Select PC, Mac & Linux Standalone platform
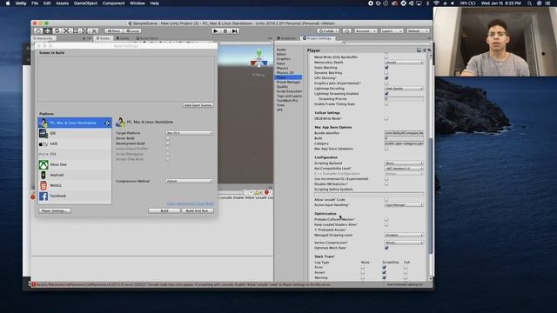 click(75, 123)
